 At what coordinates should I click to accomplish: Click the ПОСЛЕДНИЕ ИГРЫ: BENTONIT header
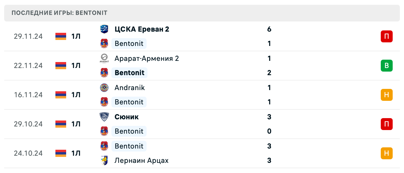(x=60, y=13)
